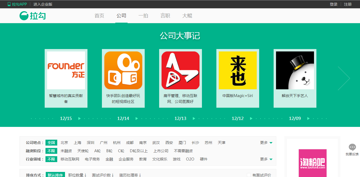
Task: Filter by A轮 funding stage
Action: click(x=98, y=151)
